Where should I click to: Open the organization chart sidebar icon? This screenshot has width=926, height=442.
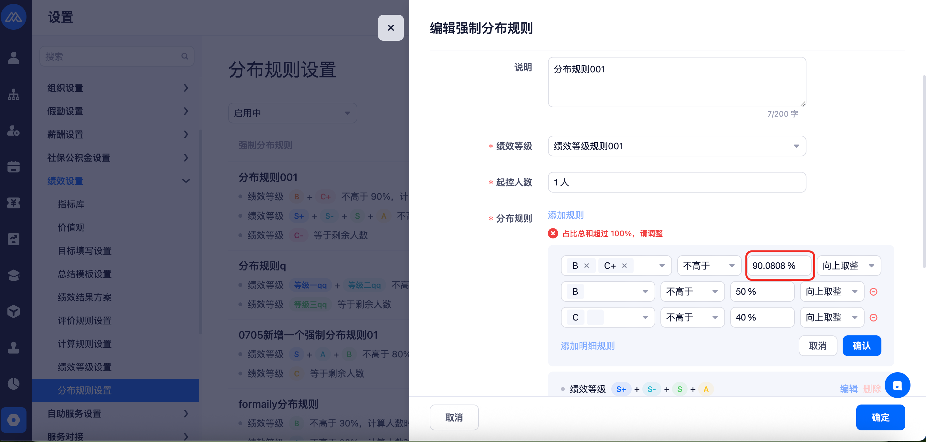pos(14,95)
